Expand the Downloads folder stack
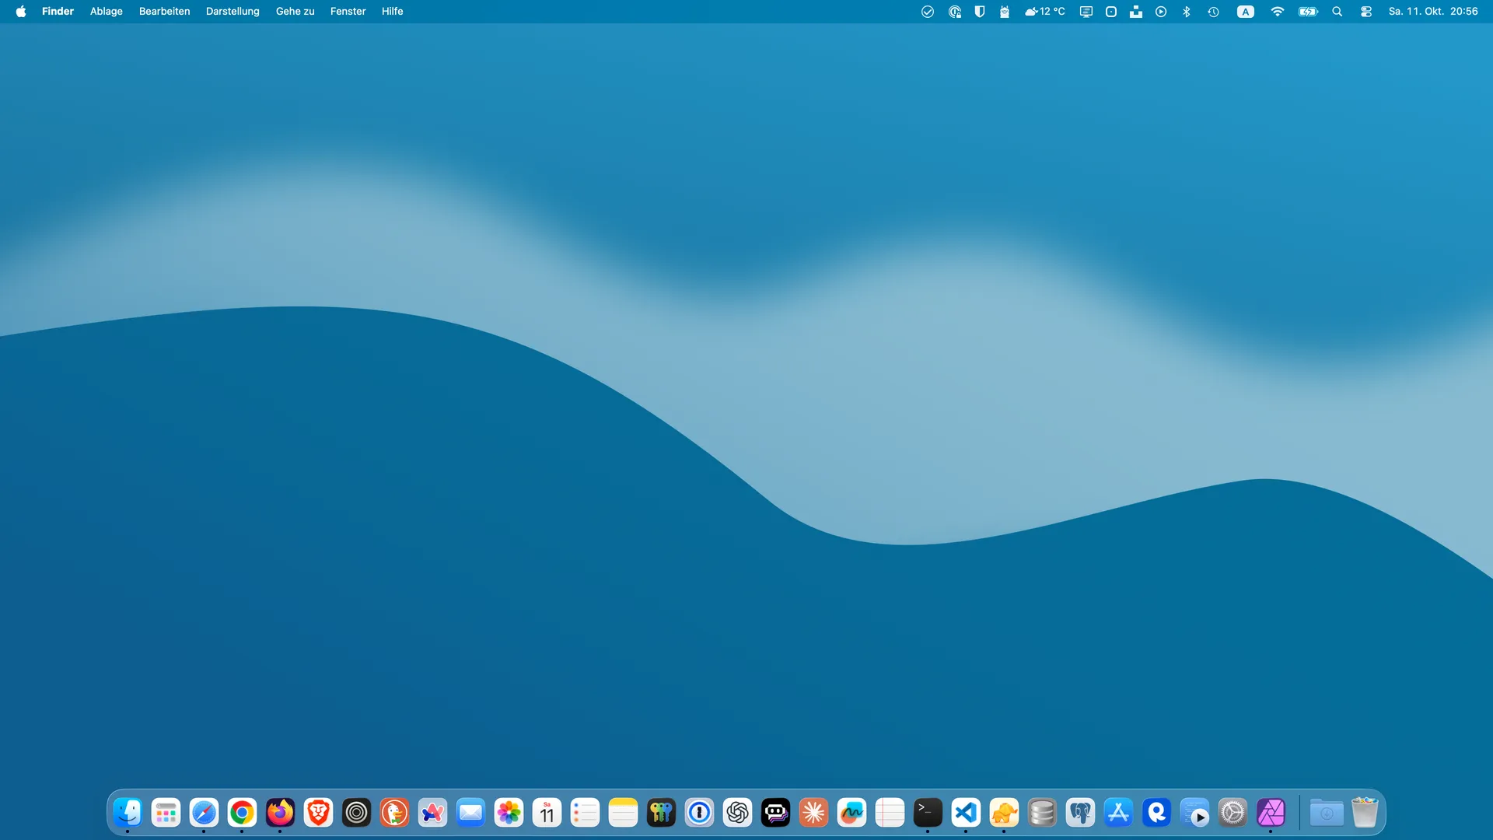The image size is (1493, 840). click(x=1326, y=813)
